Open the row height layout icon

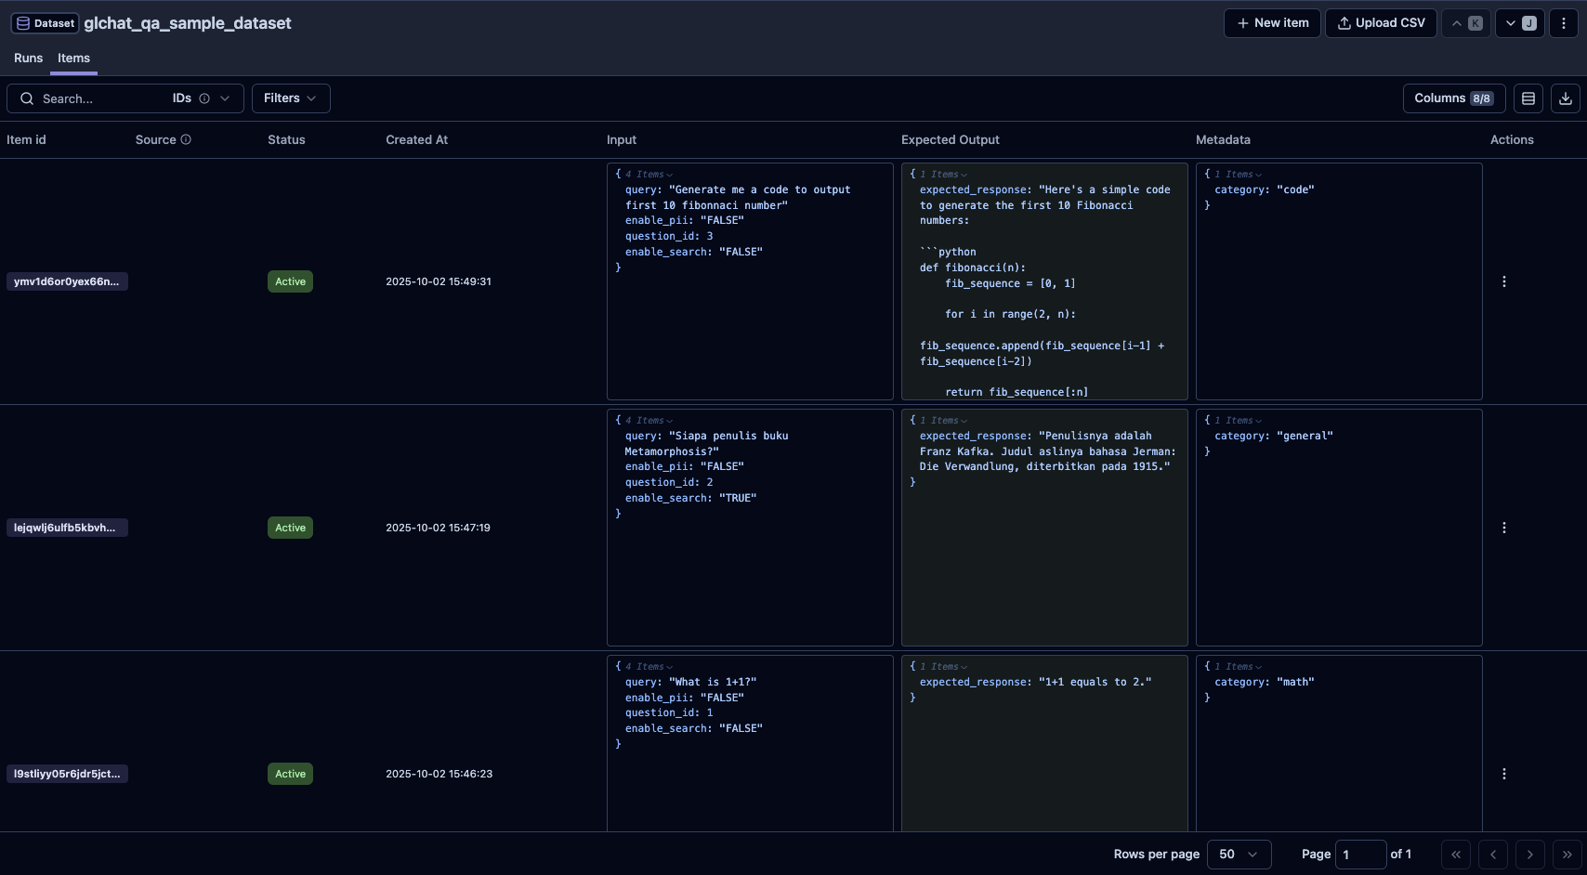click(x=1528, y=98)
